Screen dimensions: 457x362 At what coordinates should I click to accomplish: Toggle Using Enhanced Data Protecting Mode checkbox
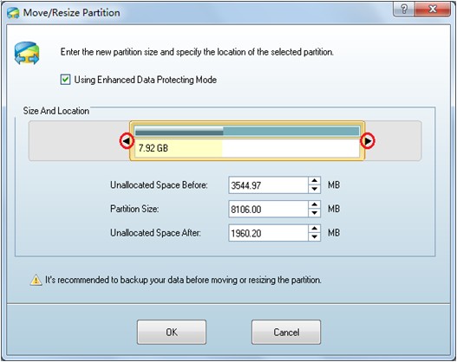[x=65, y=80]
